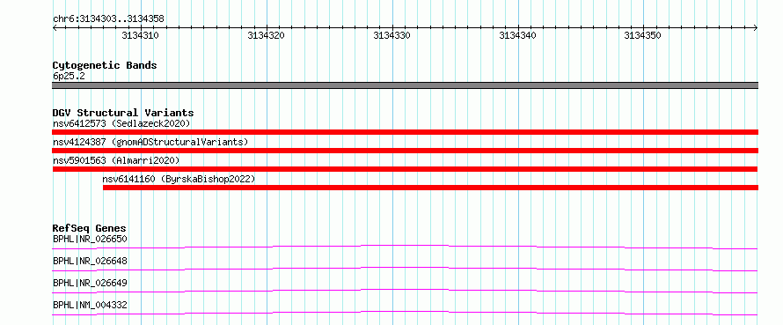Select the Cytogenetic Bands track title
The width and height of the screenshot is (783, 325).
tap(105, 65)
